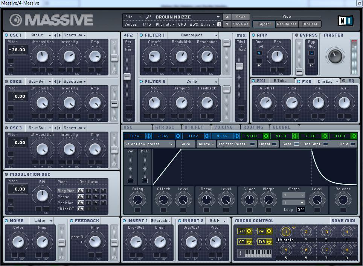The width and height of the screenshot is (363, 266).
Task: Toggle the envelope Gate checkbox
Action: coord(296,144)
